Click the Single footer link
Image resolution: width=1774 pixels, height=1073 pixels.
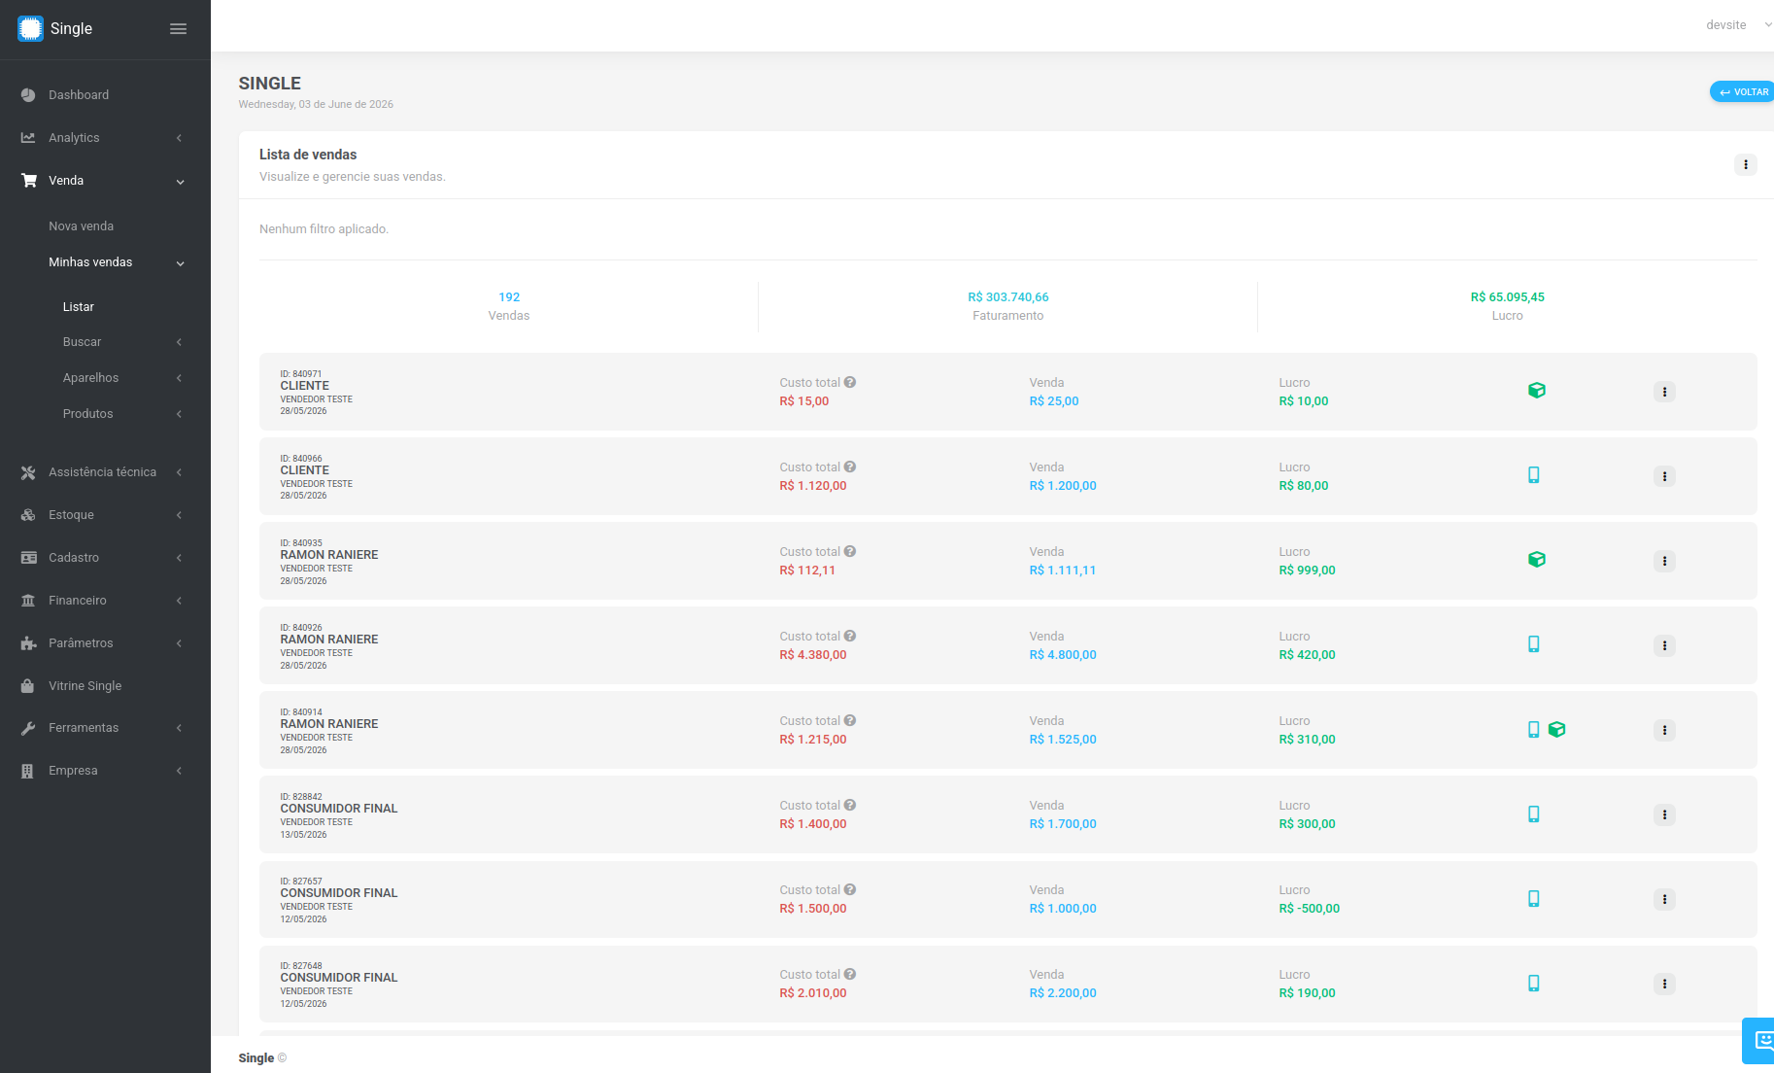click(256, 1058)
